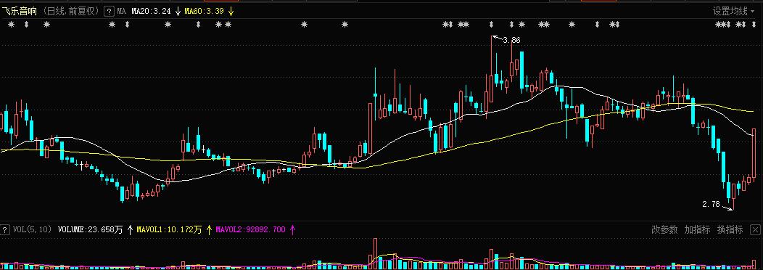Image resolution: width=763 pixels, height=270 pixels.
Task: Click 换指标 to switch indicator
Action: coord(730,229)
